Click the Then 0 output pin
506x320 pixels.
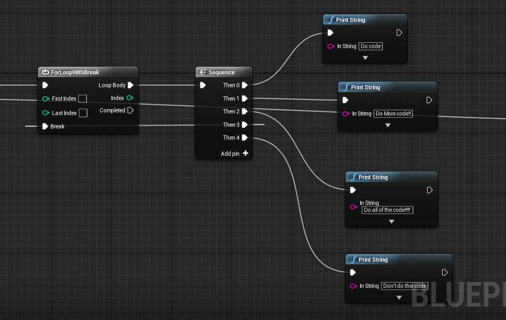coord(244,85)
